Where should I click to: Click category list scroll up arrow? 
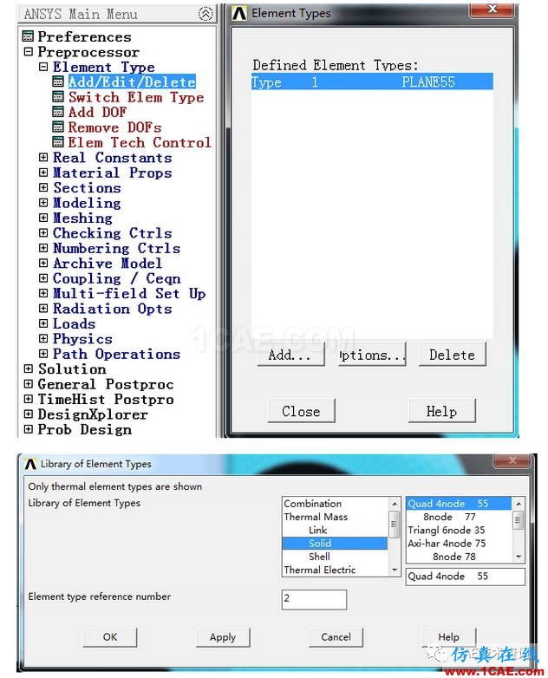tap(394, 504)
